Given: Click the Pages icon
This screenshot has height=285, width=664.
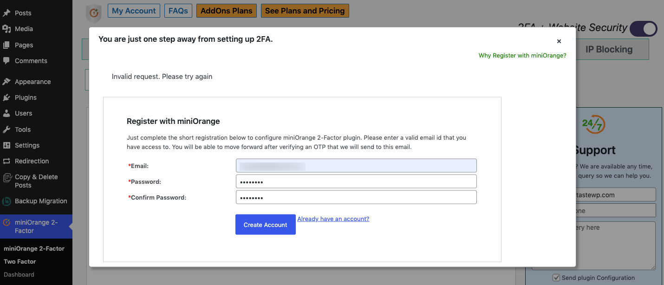Looking at the screenshot, I should point(7,45).
